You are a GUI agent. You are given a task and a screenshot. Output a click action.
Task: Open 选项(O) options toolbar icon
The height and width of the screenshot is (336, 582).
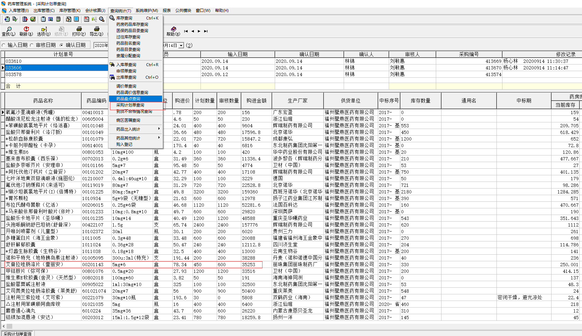point(44,31)
